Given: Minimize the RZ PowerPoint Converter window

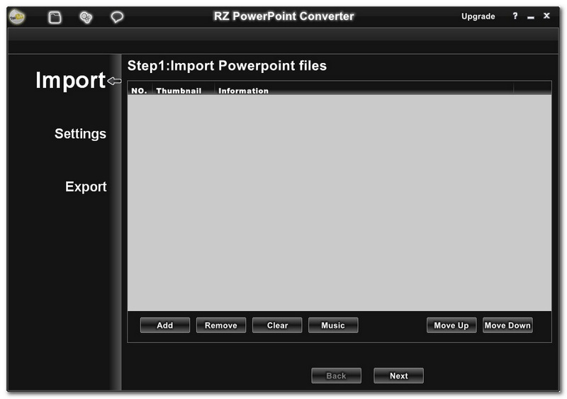Looking at the screenshot, I should [530, 17].
